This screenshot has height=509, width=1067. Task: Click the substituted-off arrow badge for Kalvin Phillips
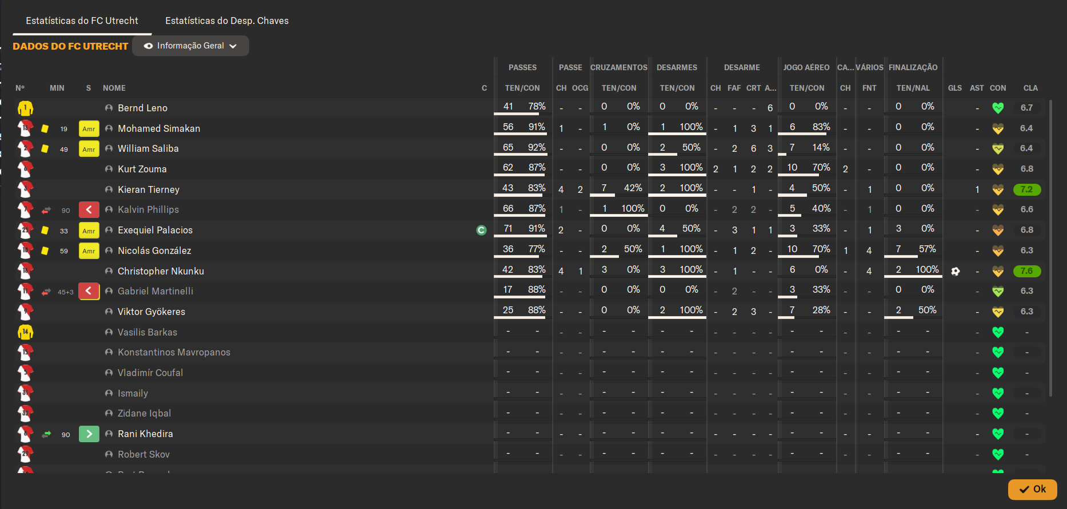[x=89, y=210]
